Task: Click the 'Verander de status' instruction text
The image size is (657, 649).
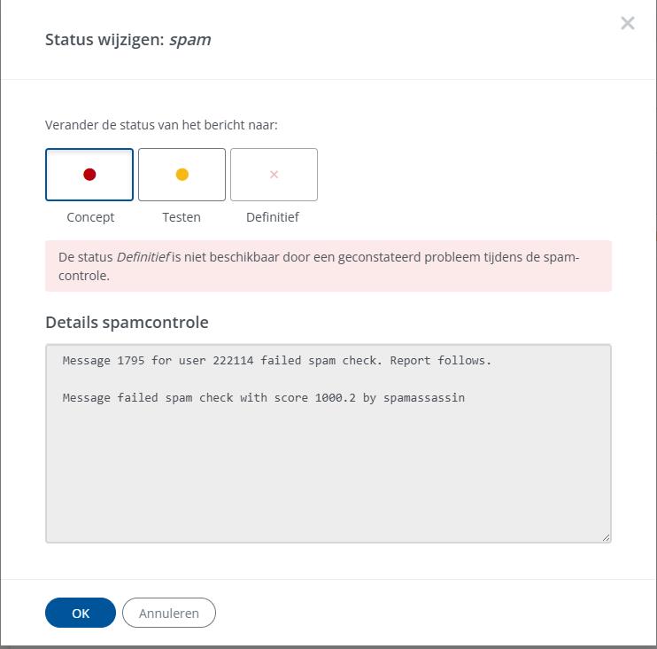Action: tap(161, 125)
